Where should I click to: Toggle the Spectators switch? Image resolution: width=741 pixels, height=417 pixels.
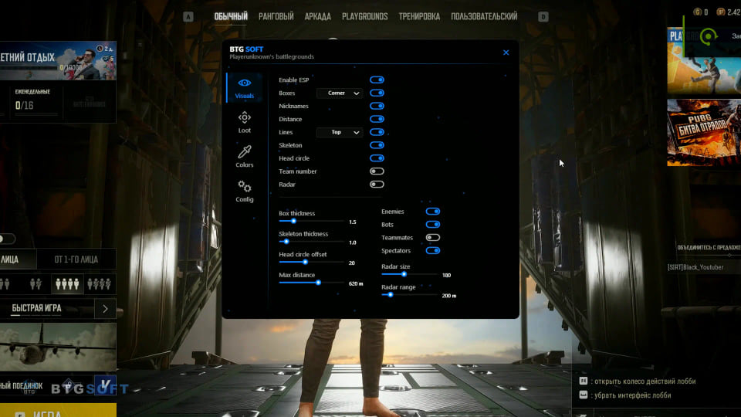[432, 250]
